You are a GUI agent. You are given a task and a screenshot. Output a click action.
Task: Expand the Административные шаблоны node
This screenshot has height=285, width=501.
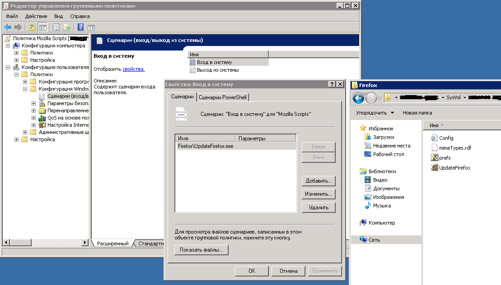[x=25, y=132]
